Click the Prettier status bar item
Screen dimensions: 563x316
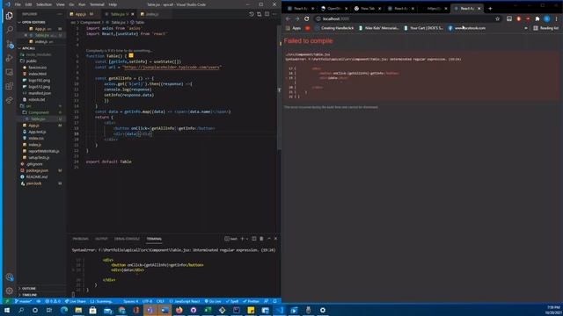[251, 301]
